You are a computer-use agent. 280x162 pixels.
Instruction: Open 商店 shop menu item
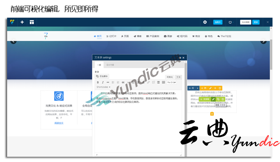(x=196, y=36)
